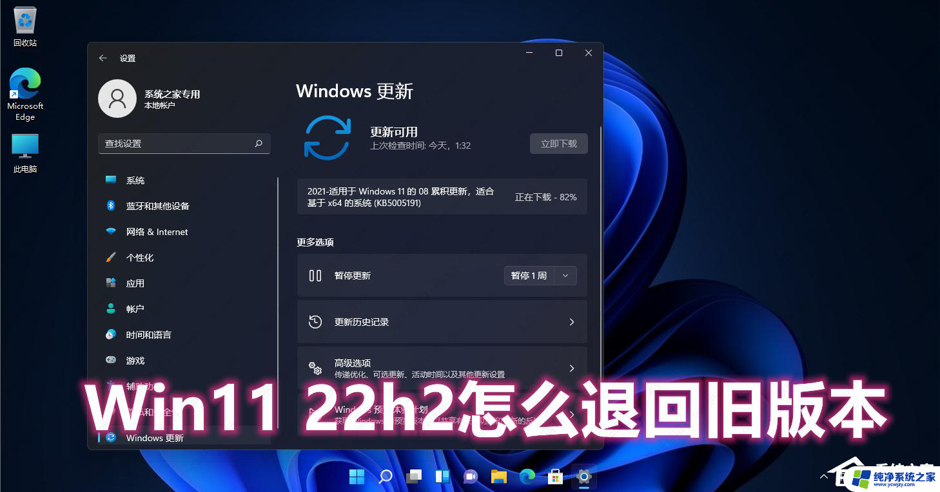Open 应用 settings
Screen dimensions: 940x492
coord(184,283)
